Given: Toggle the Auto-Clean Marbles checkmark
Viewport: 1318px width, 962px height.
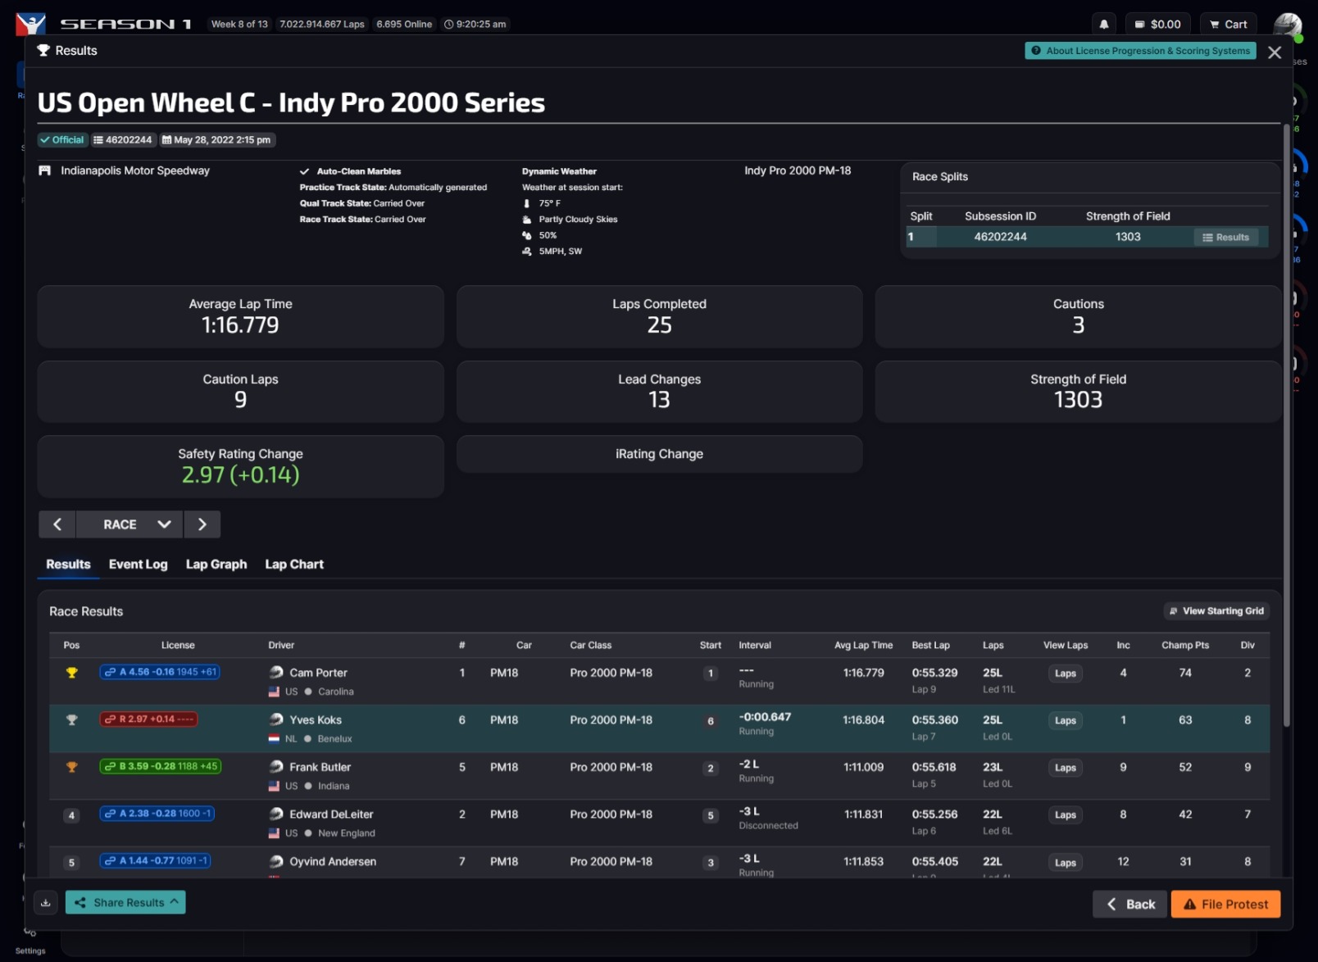Looking at the screenshot, I should [305, 171].
